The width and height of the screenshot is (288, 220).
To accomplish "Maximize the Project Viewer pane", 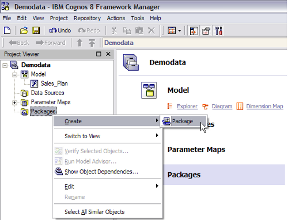I will pyautogui.click(x=98, y=54).
